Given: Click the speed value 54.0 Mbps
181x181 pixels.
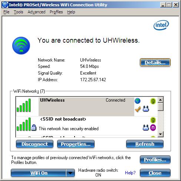Looking at the screenshot, I should 89,66.
